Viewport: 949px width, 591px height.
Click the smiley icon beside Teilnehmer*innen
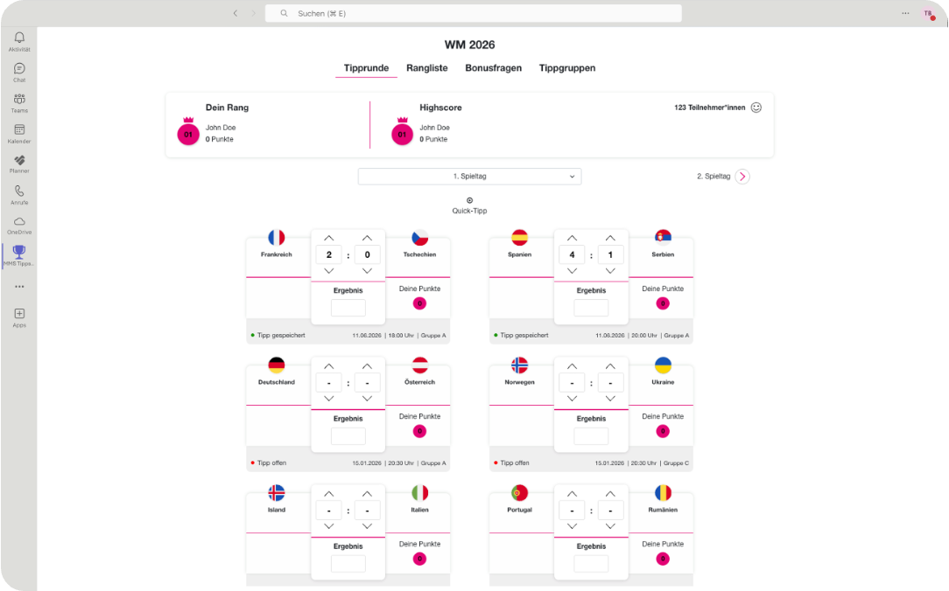click(x=756, y=108)
